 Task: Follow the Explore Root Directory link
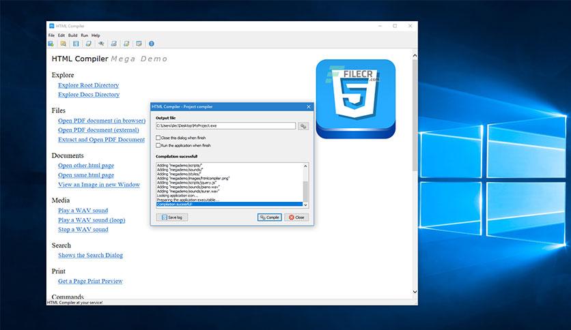pos(89,85)
